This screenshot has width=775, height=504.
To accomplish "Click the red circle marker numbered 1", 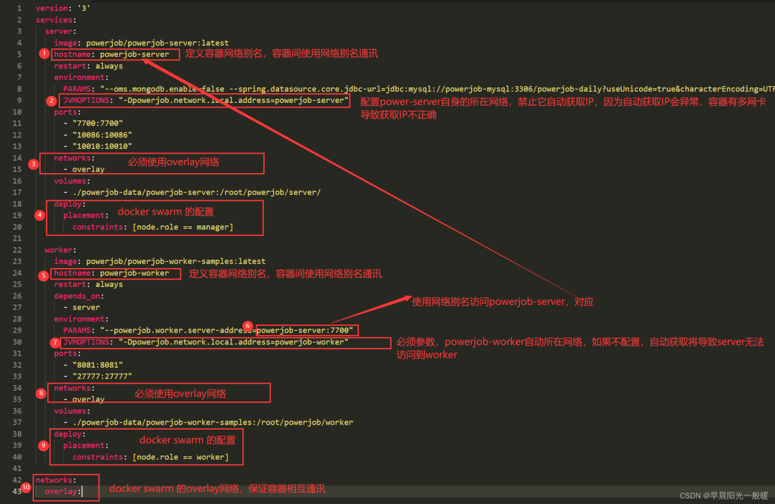I will tap(44, 54).
